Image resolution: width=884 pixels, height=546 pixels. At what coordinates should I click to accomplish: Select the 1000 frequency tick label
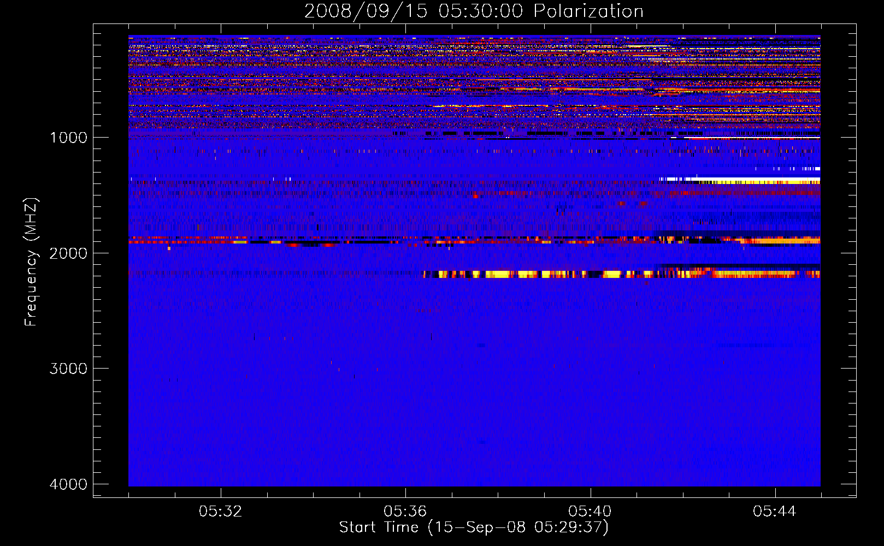[x=68, y=138]
